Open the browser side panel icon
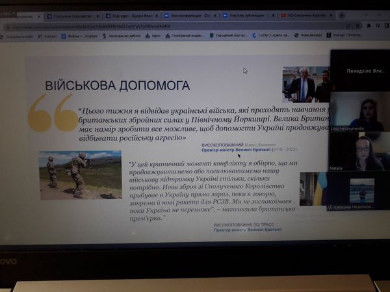This screenshot has height=292, width=390. (387, 25)
